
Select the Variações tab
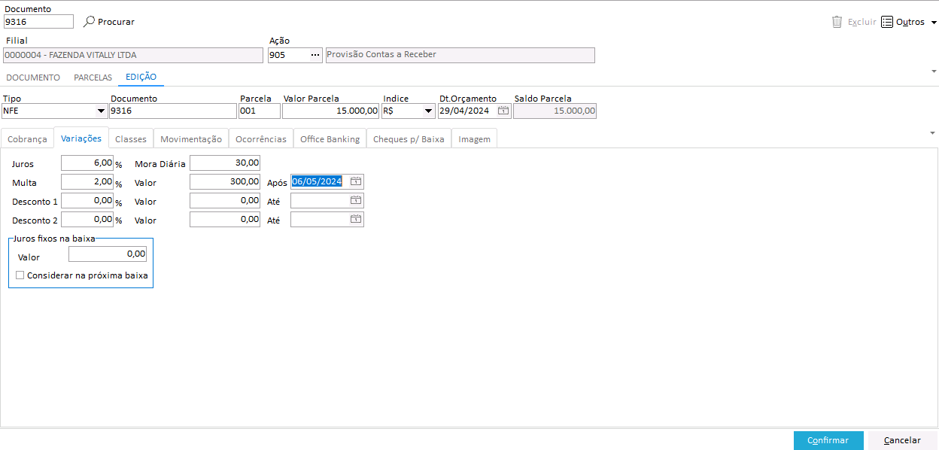[81, 138]
